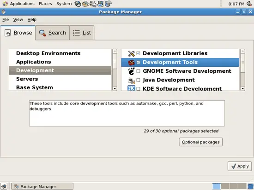Switch to the Search tab
Screen dimensions: 254x190
[x=53, y=33]
